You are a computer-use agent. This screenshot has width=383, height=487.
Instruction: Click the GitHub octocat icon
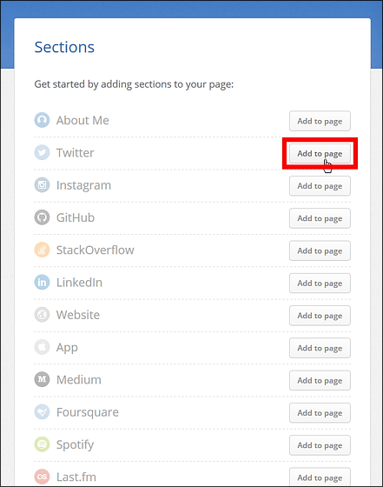tap(42, 217)
